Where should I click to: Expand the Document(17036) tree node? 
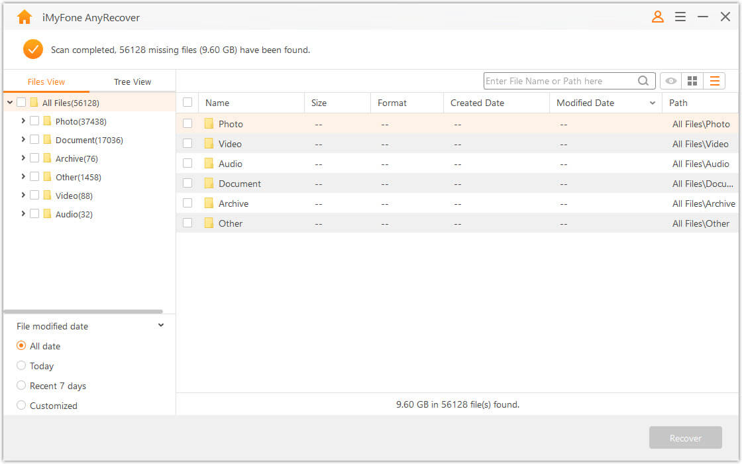point(23,140)
